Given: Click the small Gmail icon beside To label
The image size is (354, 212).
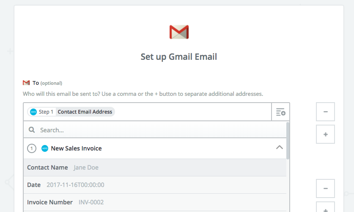Looking at the screenshot, I should pos(26,83).
